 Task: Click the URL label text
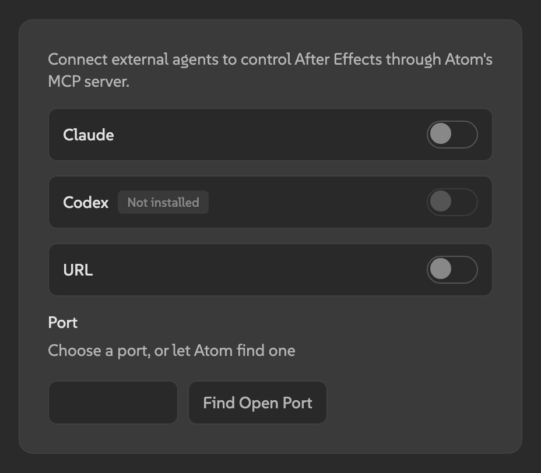78,270
